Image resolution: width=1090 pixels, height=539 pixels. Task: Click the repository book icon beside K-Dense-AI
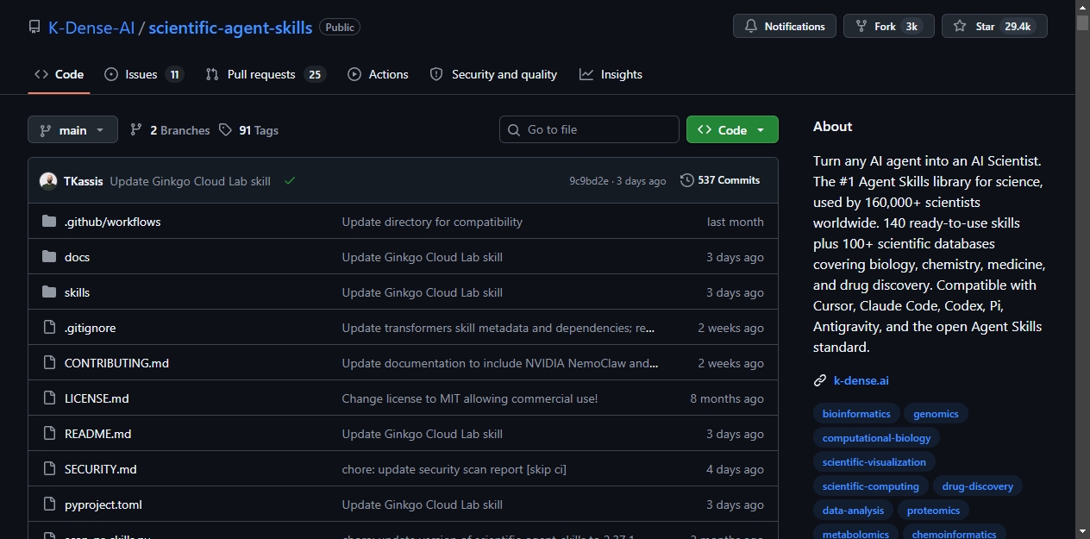pos(34,27)
